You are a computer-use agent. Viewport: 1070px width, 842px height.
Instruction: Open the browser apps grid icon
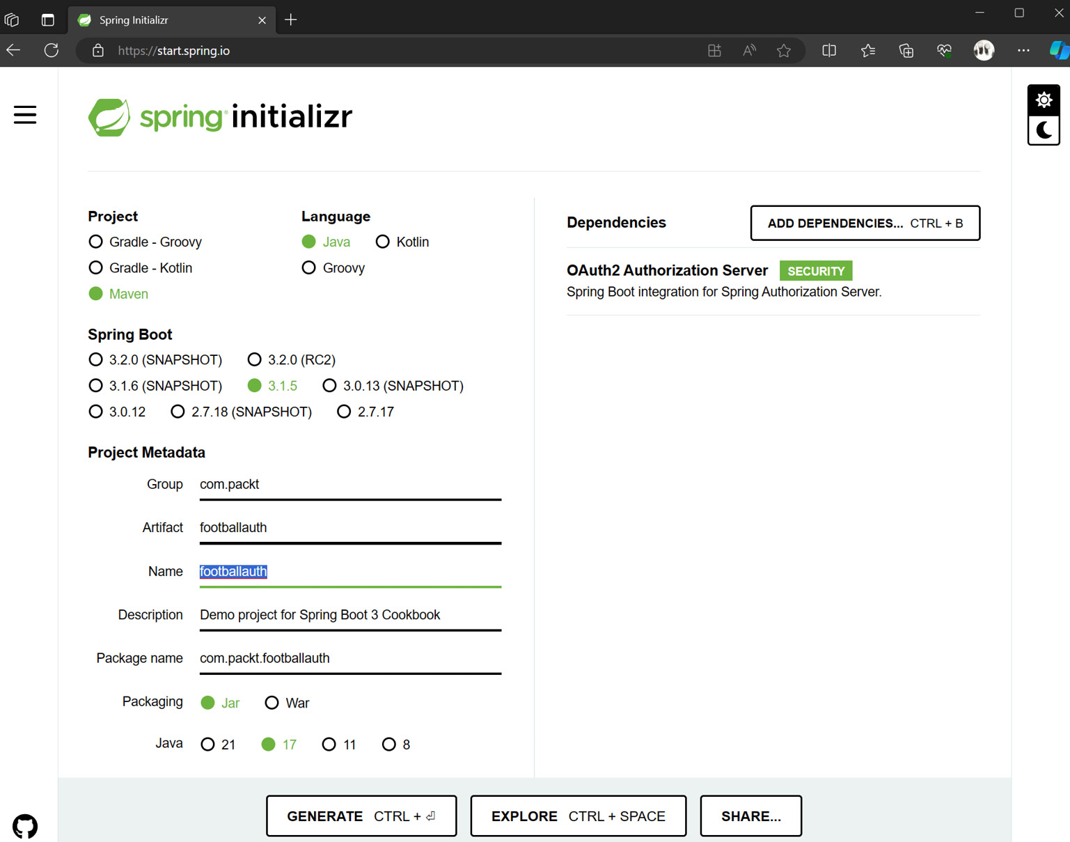[714, 50]
